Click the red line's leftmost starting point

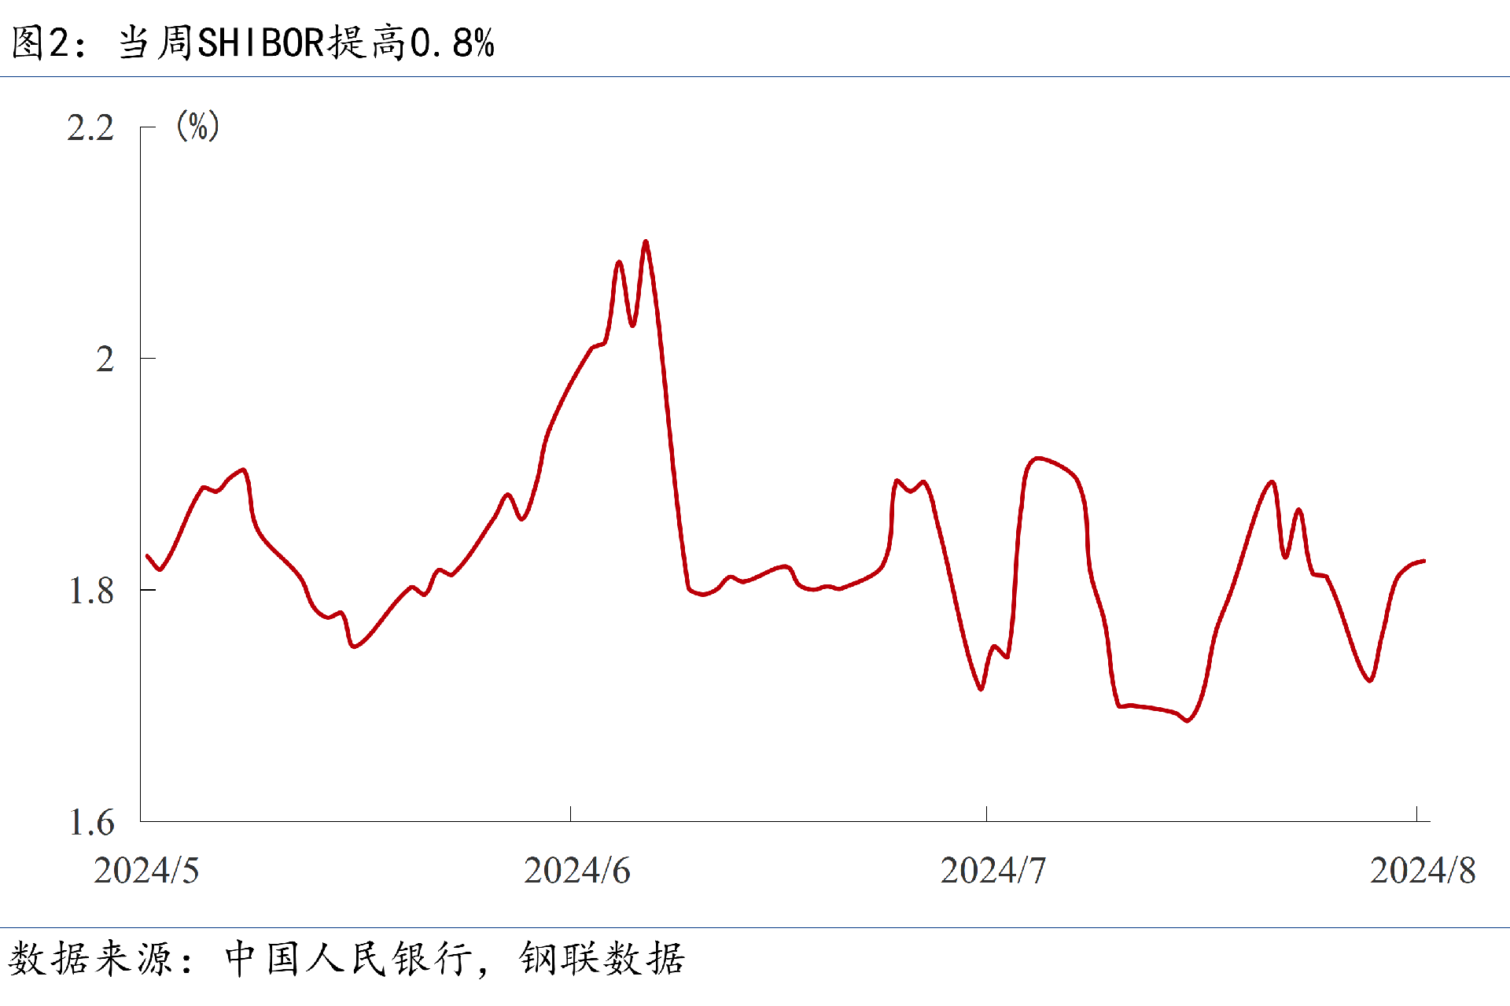147,555
